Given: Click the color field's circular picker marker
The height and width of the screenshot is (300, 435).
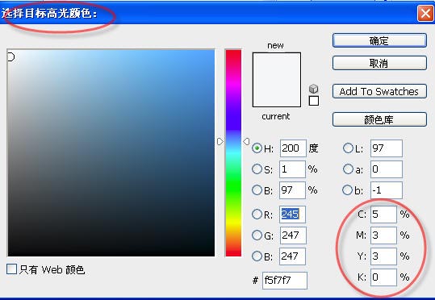Looking at the screenshot, I should [10, 57].
